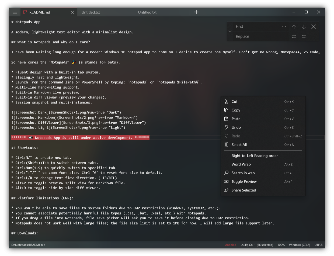Click the Replace All icon
The image size is (334, 256).
point(304,36)
